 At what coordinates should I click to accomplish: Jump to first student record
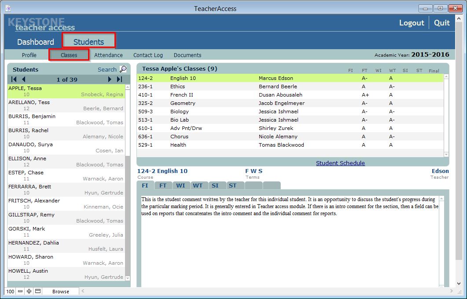14,79
